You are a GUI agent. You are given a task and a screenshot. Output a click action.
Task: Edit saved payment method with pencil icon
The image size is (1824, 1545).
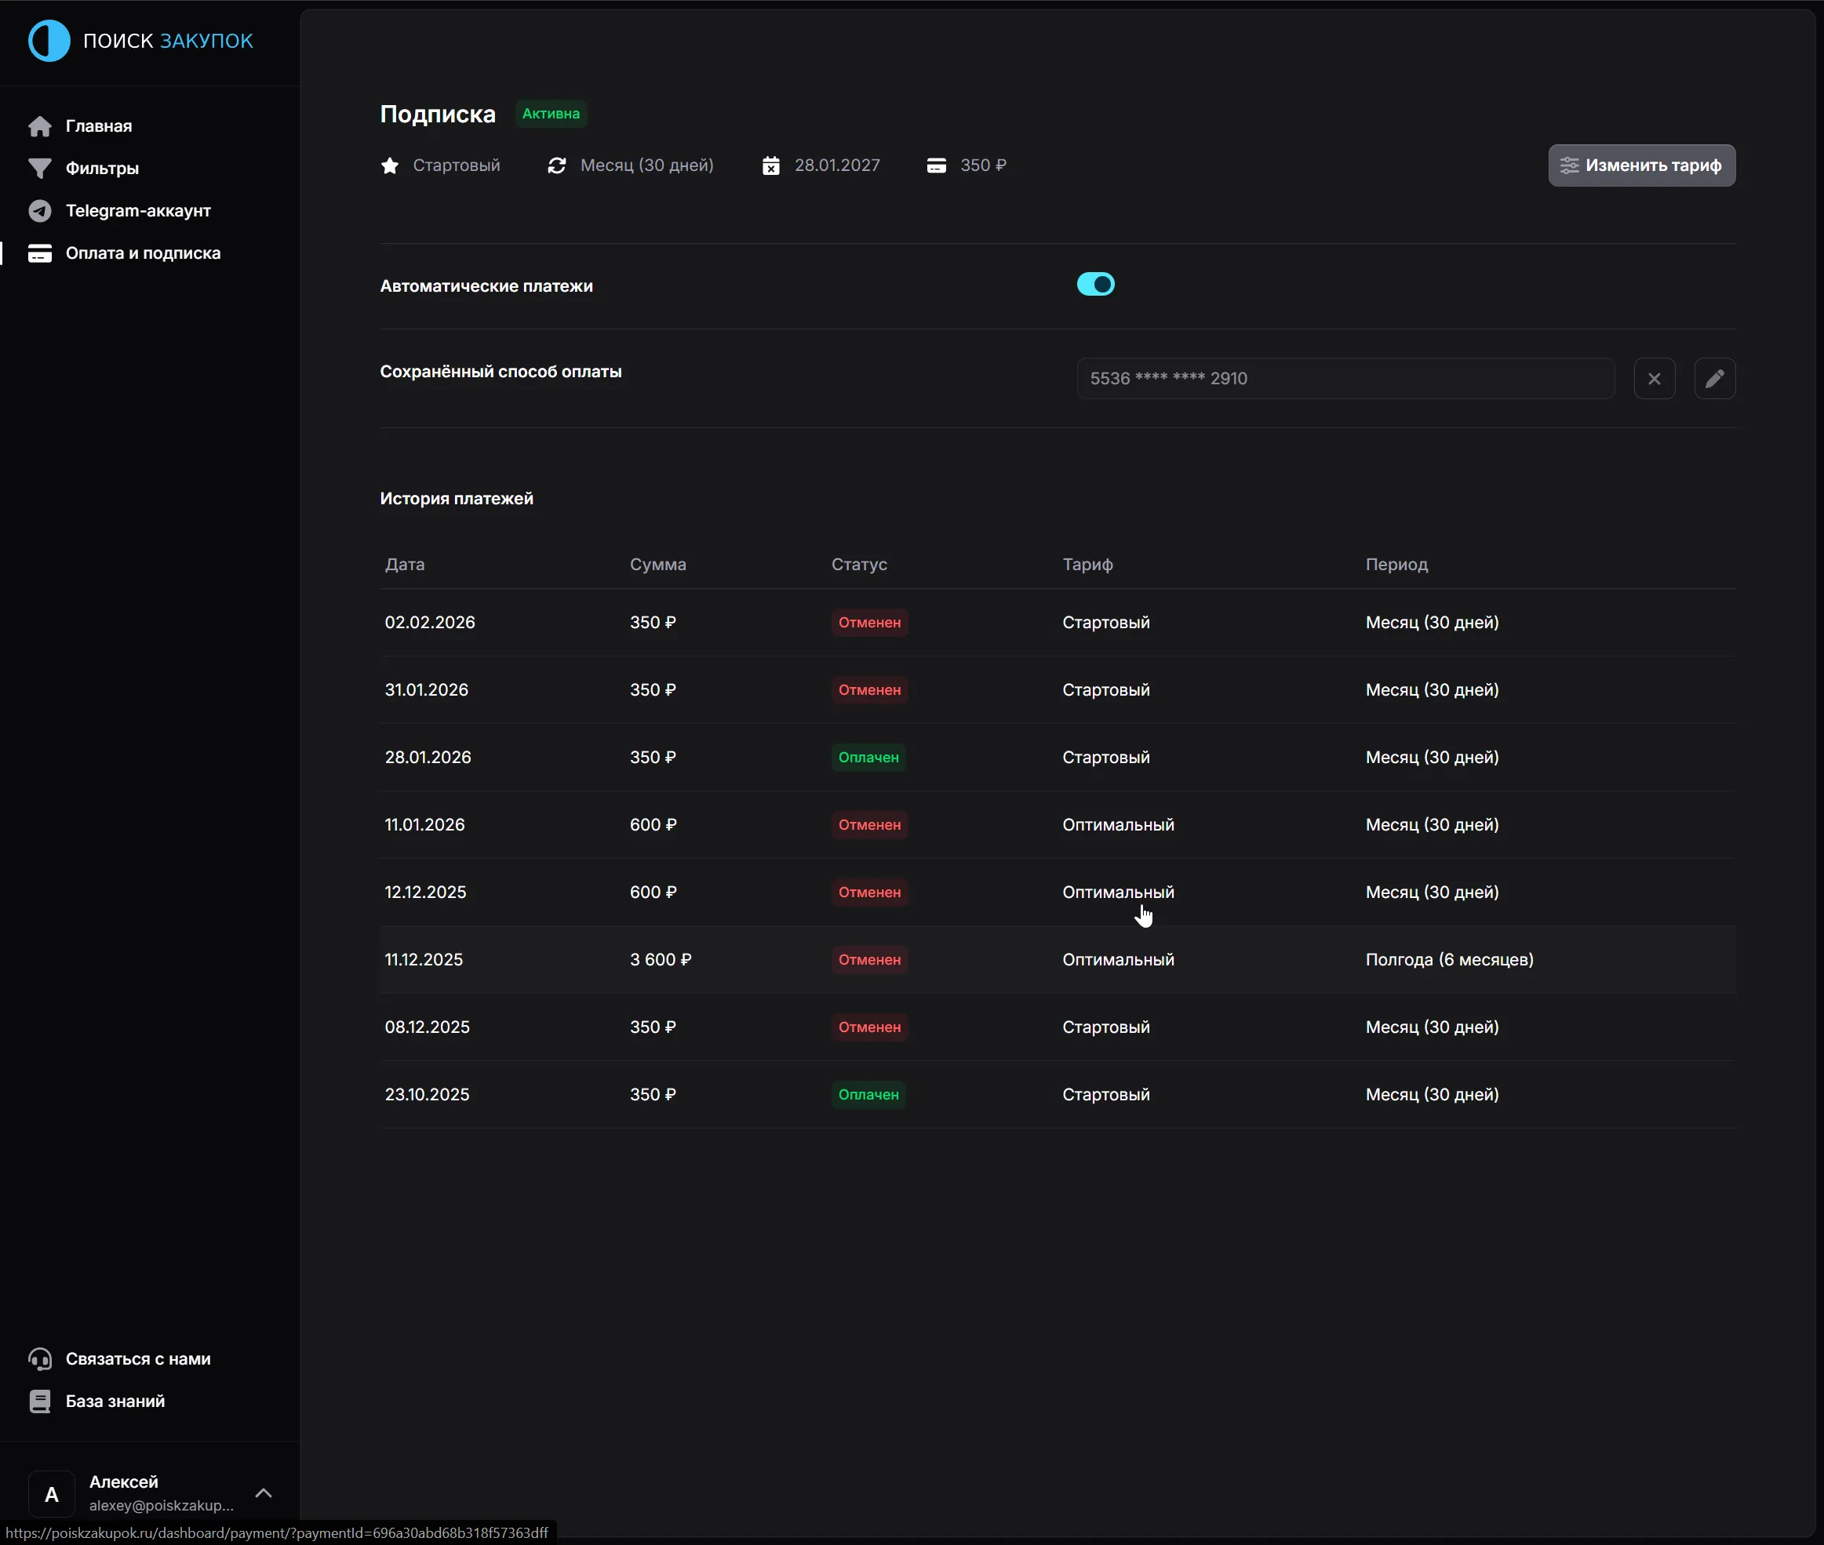[x=1713, y=378]
